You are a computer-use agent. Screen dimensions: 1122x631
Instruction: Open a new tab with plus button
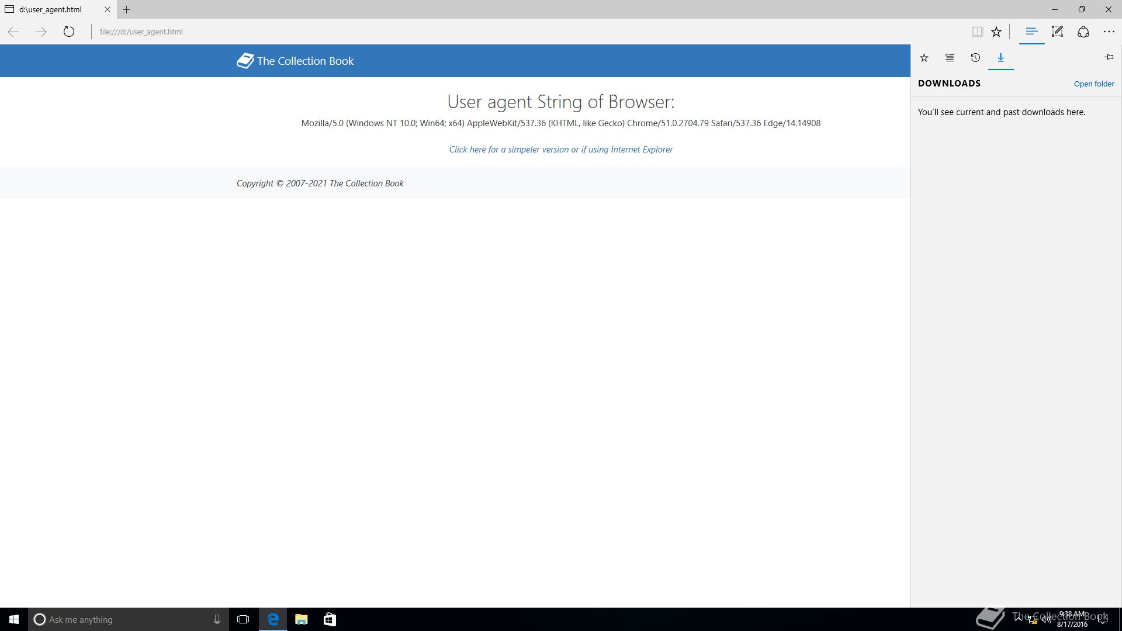[126, 9]
